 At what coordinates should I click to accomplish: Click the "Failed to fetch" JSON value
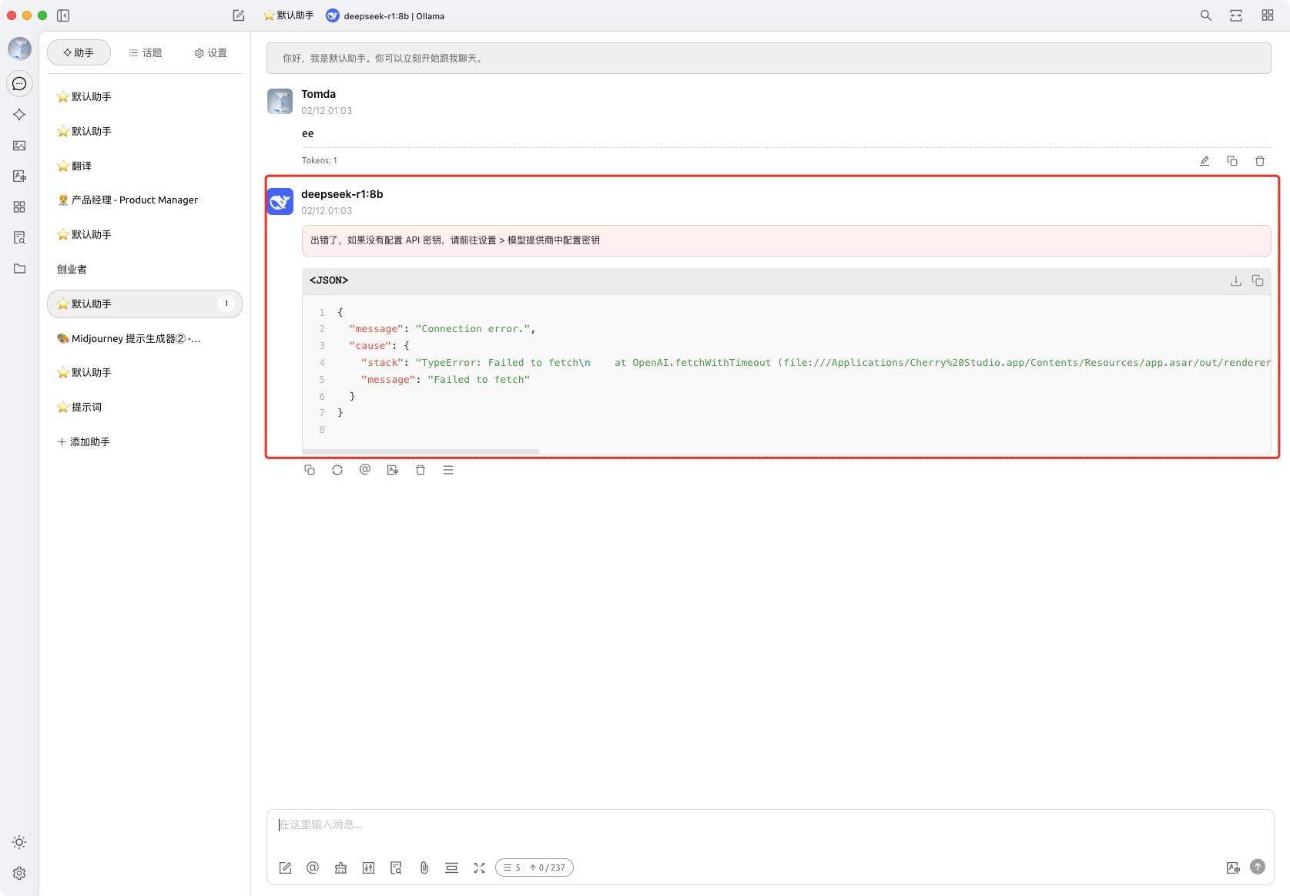pos(478,380)
